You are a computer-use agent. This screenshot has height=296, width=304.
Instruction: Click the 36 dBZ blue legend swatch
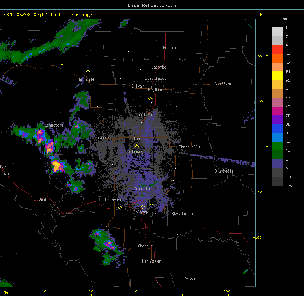pyautogui.click(x=277, y=128)
